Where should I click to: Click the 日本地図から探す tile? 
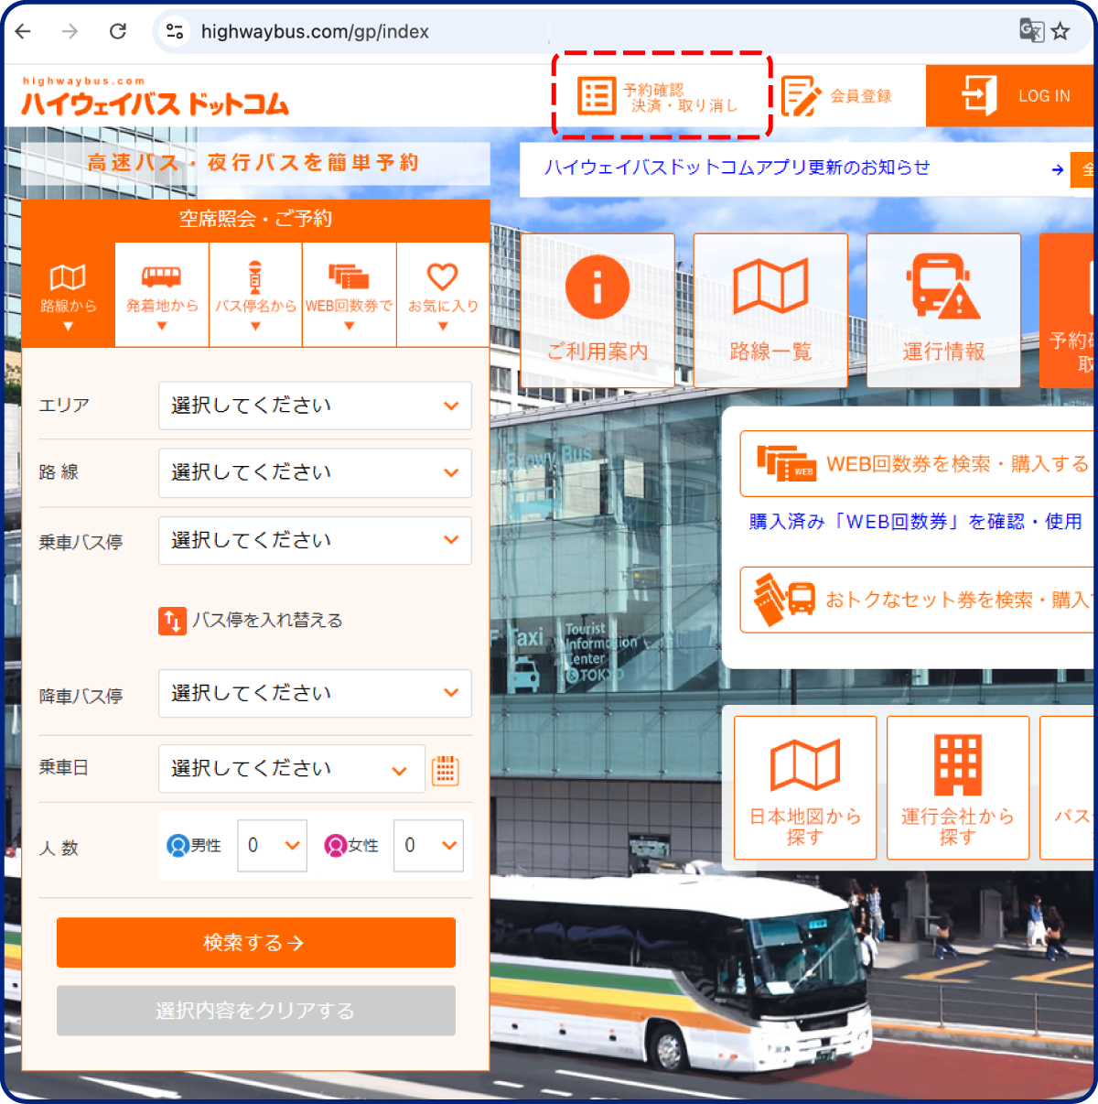coord(805,788)
